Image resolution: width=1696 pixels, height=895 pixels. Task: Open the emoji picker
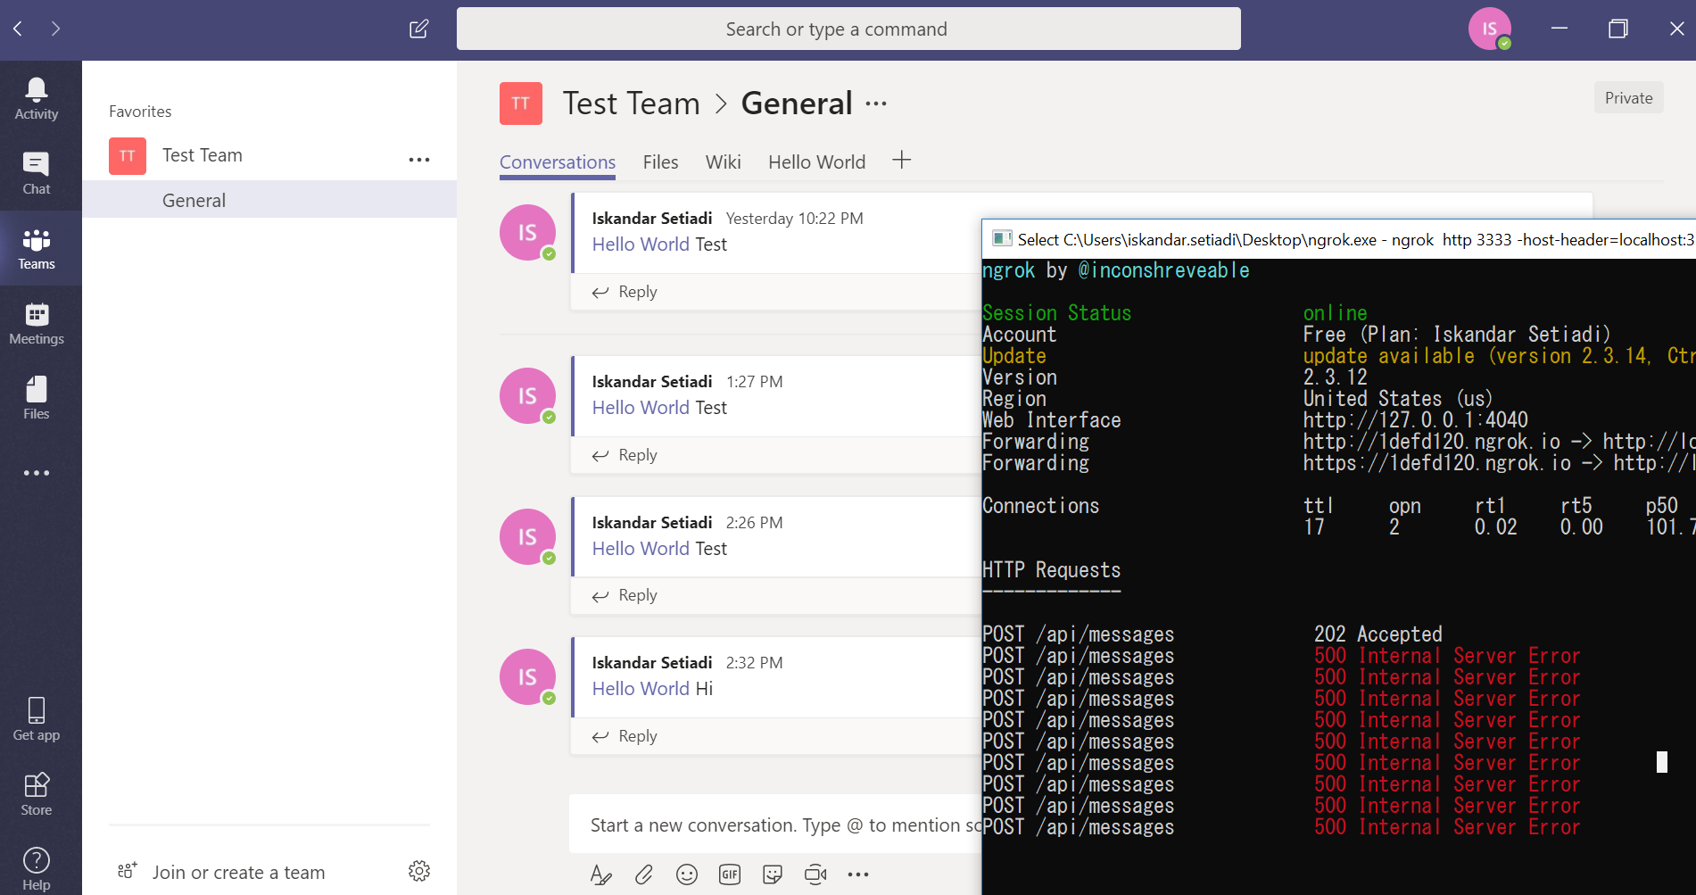pos(687,874)
